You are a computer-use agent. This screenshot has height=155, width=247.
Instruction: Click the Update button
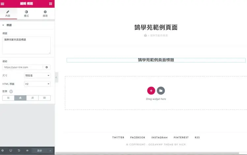point(40,151)
